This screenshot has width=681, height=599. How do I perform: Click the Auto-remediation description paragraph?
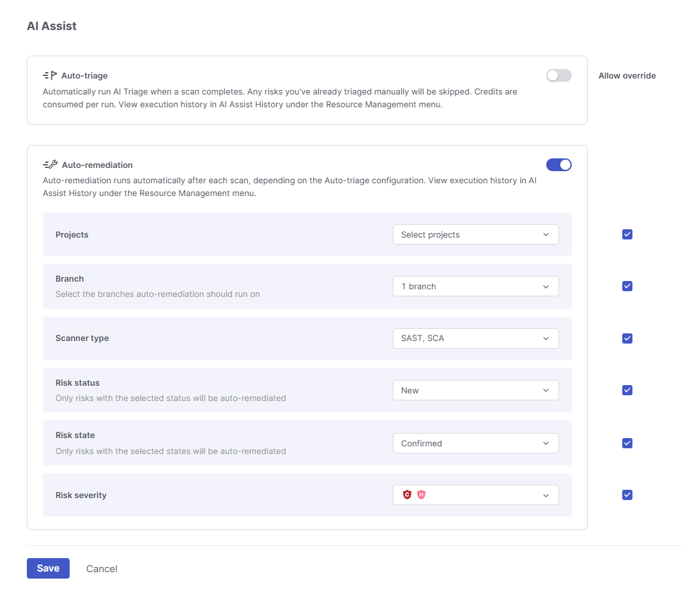(289, 186)
